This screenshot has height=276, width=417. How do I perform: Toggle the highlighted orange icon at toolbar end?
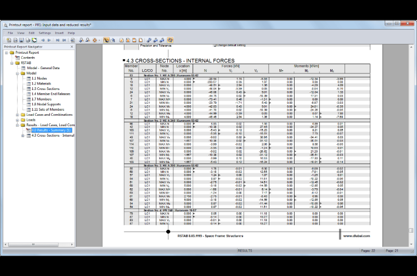170,40
